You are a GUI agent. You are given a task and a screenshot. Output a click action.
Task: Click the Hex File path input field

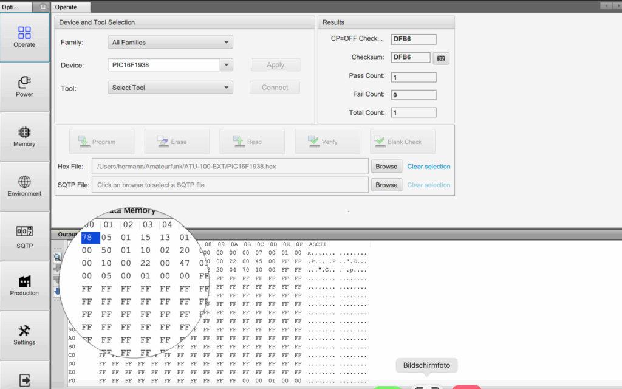[x=230, y=167]
